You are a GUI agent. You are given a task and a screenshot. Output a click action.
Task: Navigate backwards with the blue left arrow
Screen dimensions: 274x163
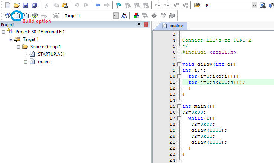tap(98, 5)
